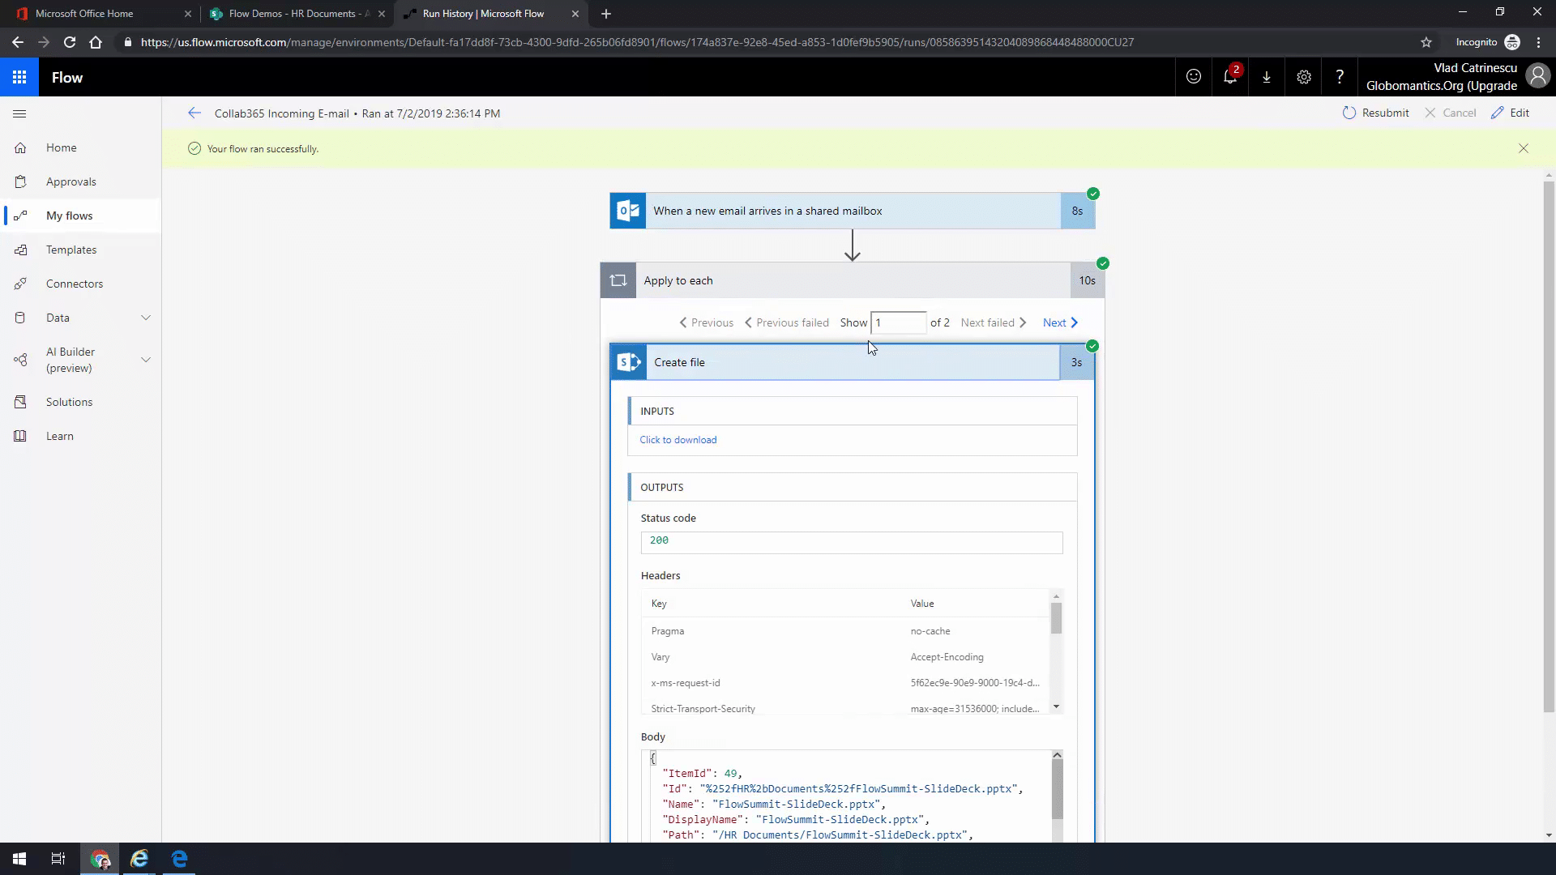Focus the Show iteration number field

pos(898,322)
